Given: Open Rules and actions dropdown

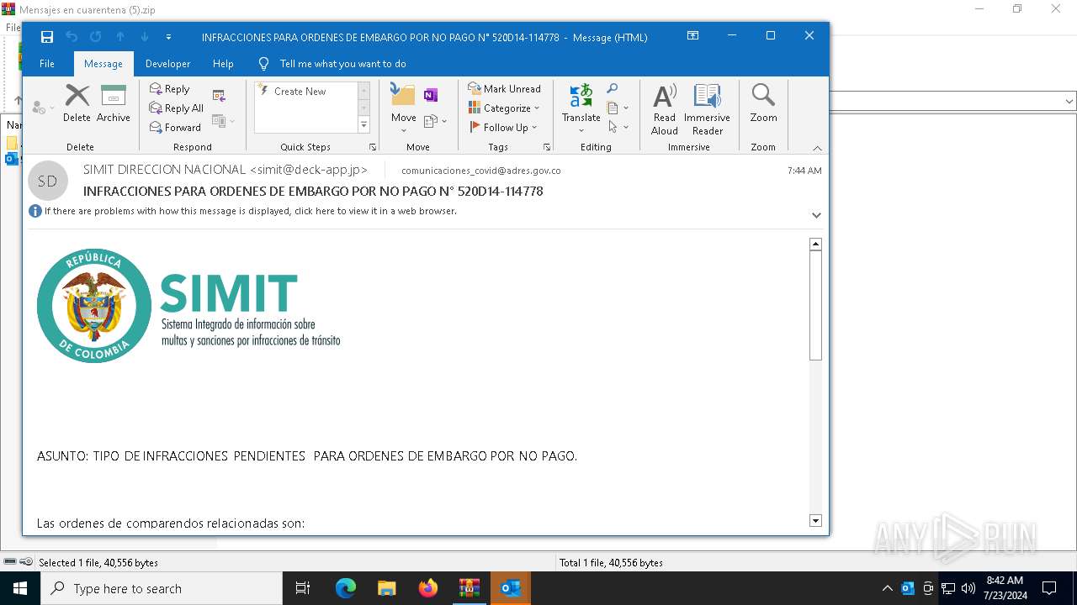Looking at the screenshot, I should (436, 121).
